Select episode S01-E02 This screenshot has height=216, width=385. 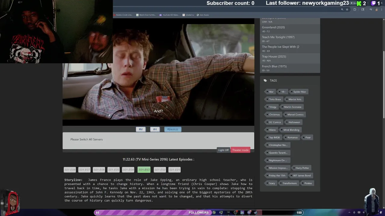click(160, 170)
